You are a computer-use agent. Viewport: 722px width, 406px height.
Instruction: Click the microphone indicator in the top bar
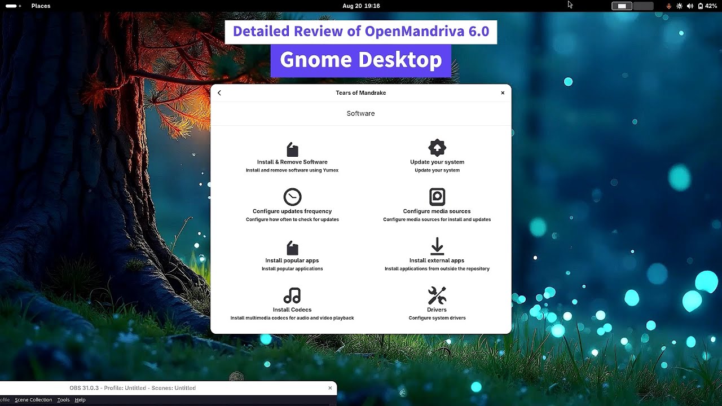(x=669, y=6)
